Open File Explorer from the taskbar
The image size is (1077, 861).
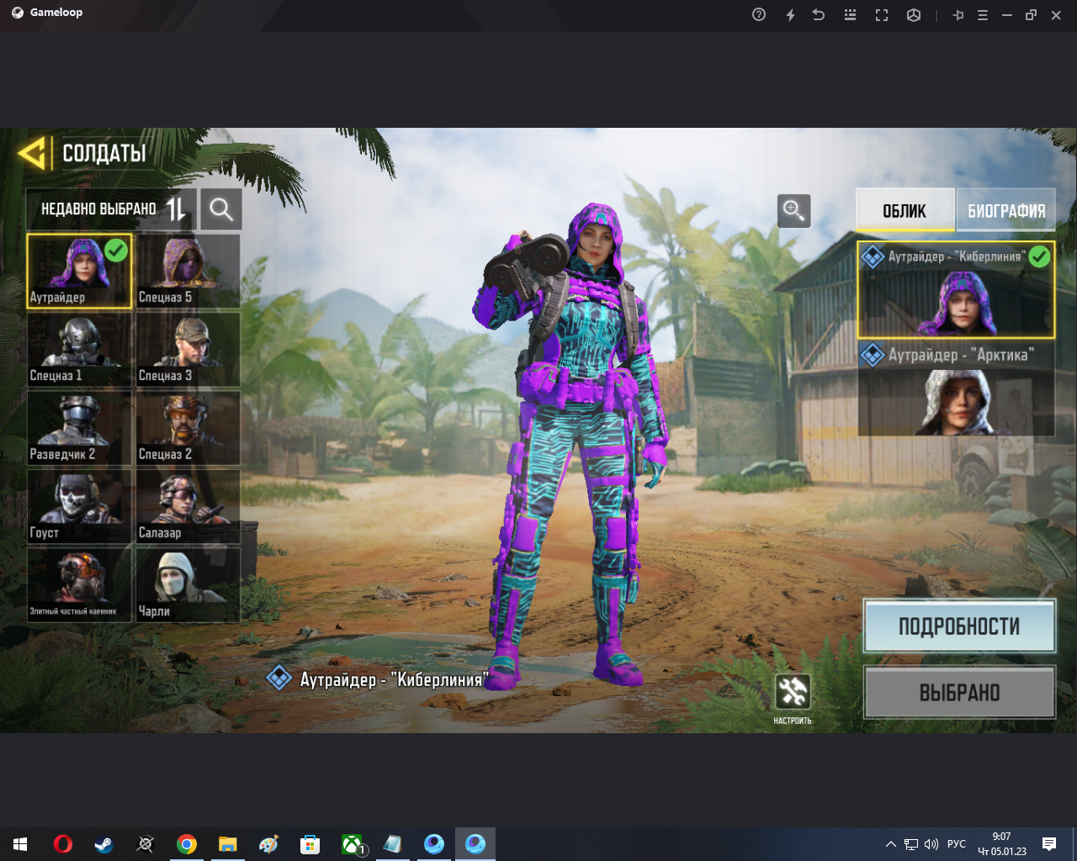coord(228,843)
